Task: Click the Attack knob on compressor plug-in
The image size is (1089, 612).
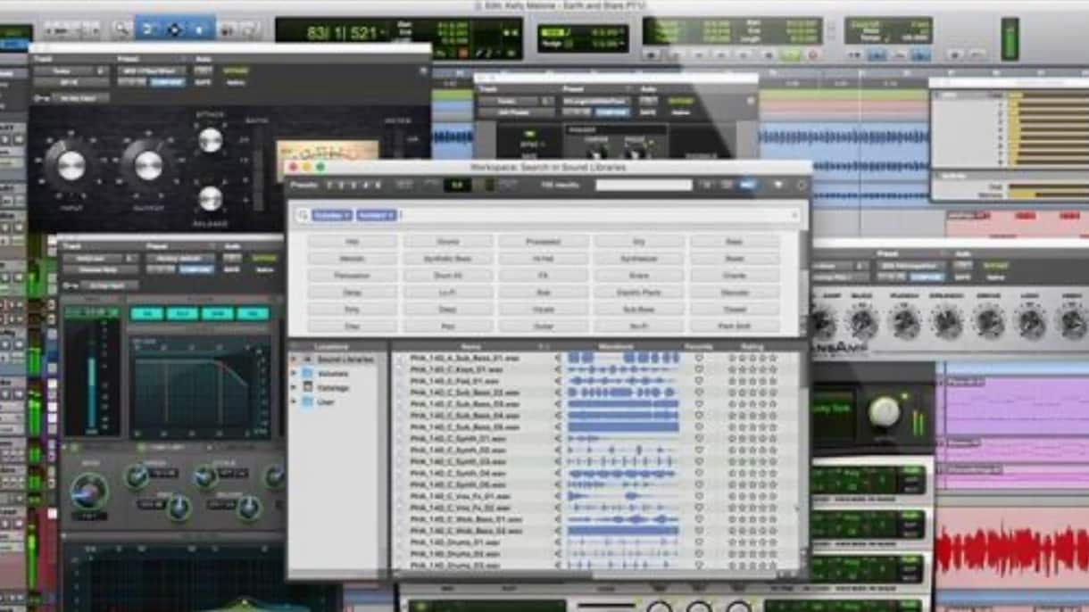Action: point(210,140)
